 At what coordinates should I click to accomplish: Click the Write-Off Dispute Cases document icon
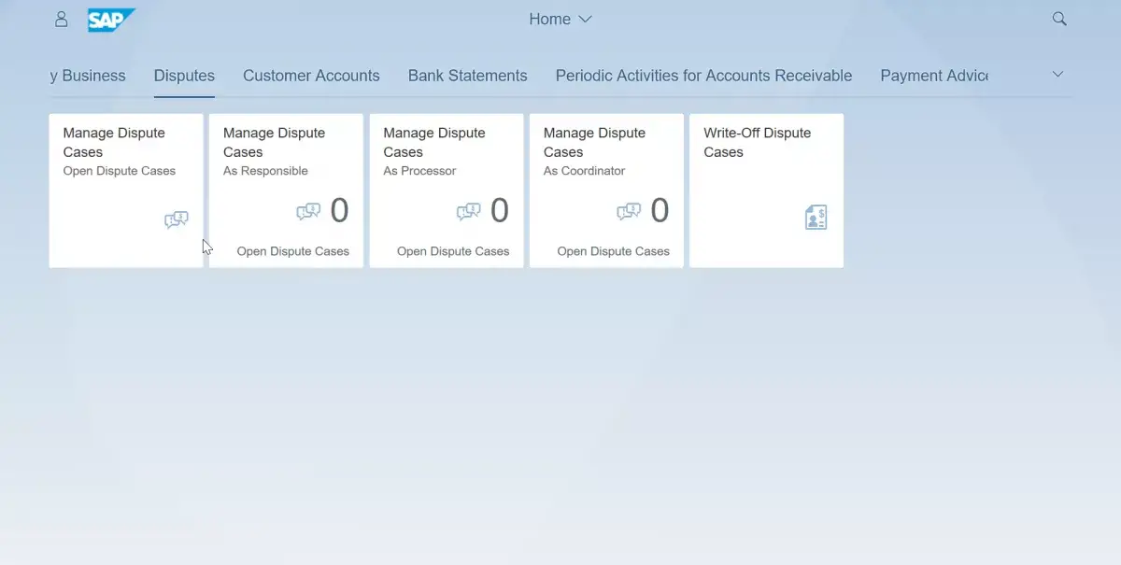coord(816,219)
